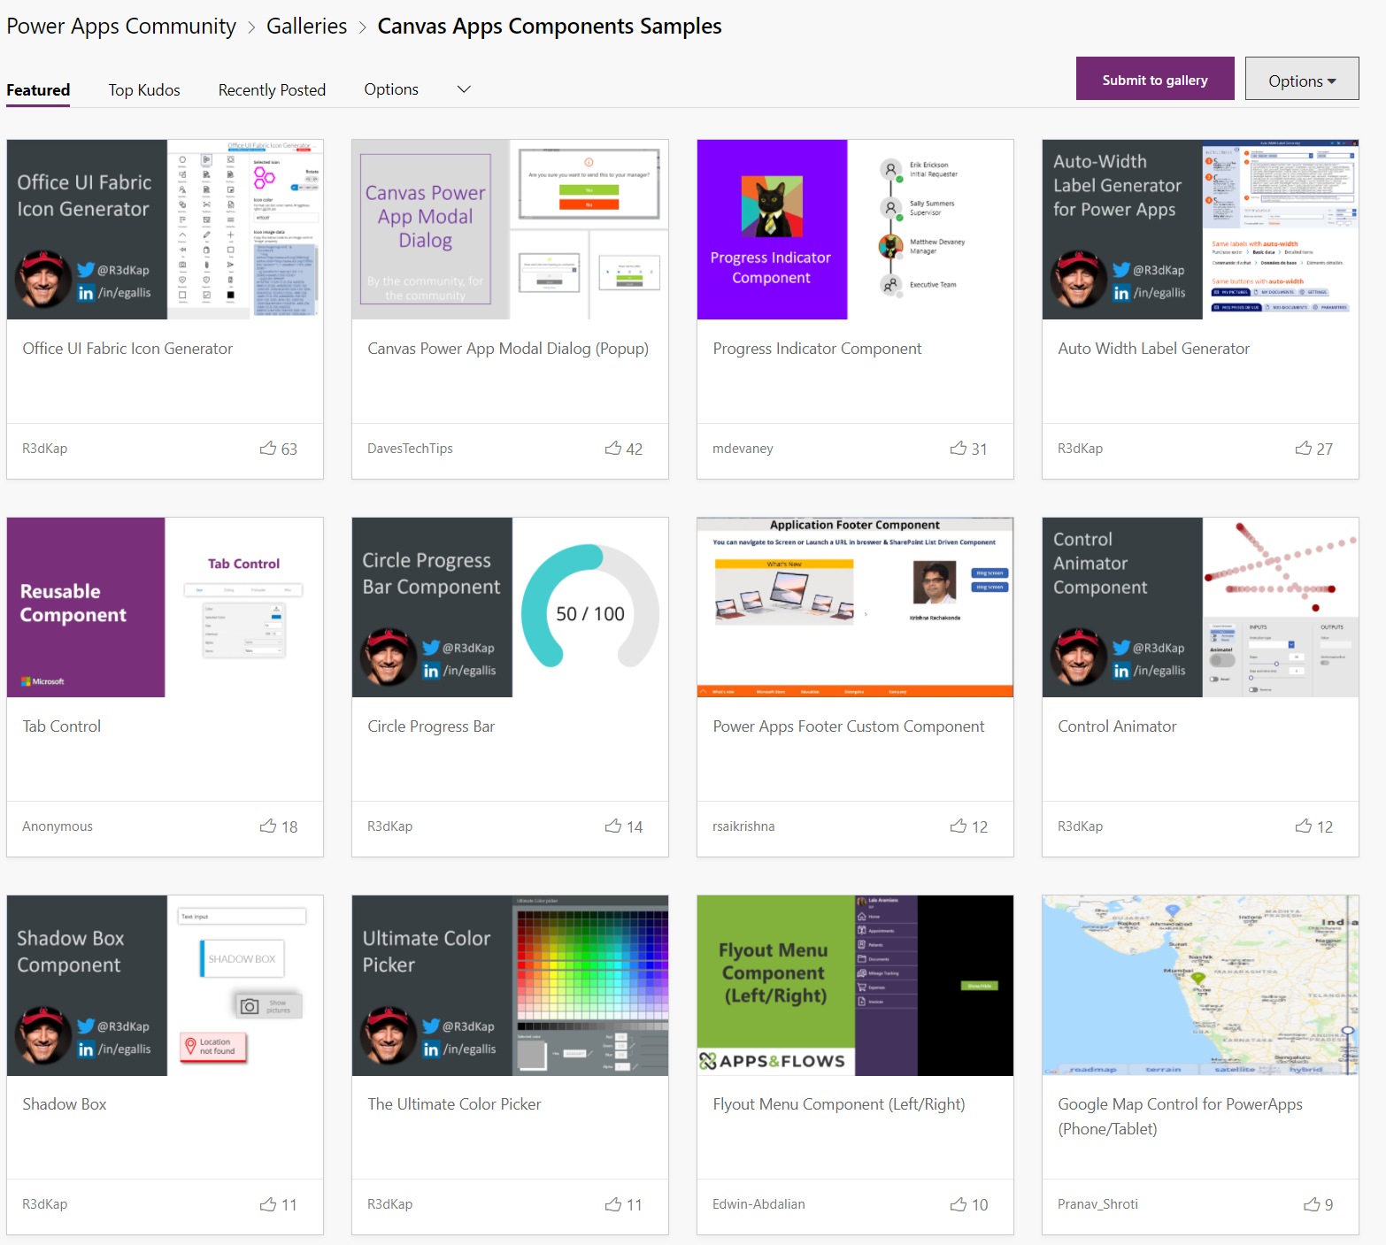
Task: Click the Featured tab
Action: 38,89
